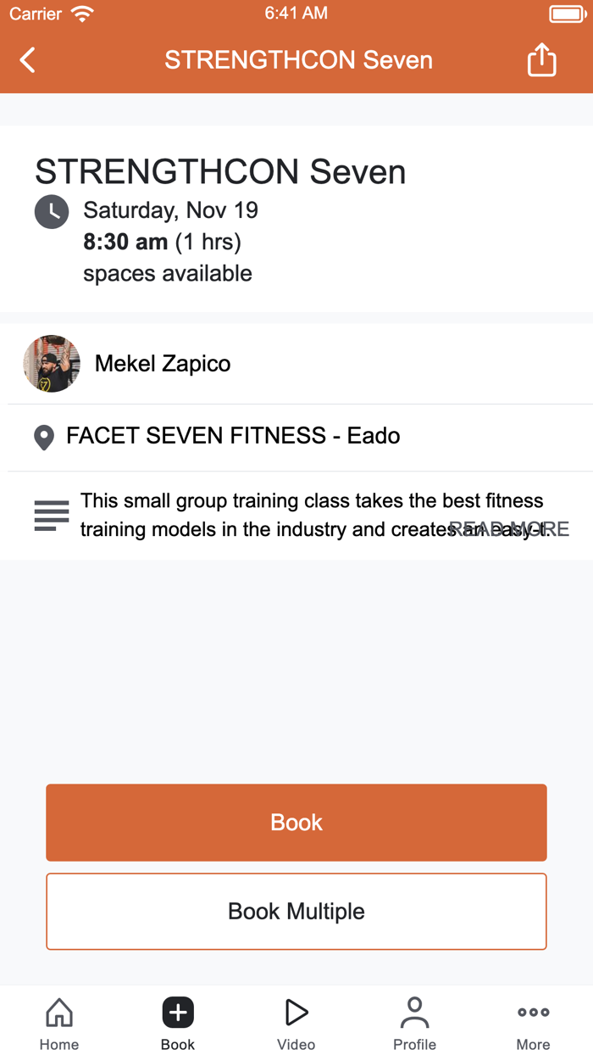Viewport: 593px width, 1055px height.
Task: Tap the Profile person icon
Action: (414, 1012)
